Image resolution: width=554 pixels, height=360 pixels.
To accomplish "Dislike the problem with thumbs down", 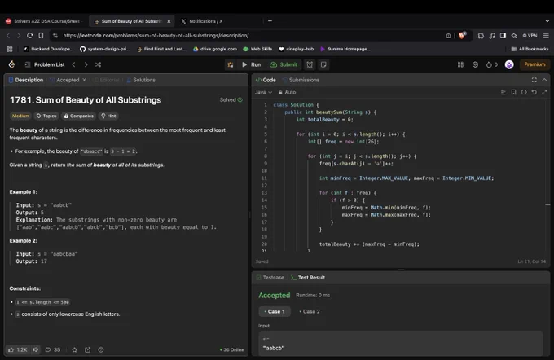I will point(35,349).
